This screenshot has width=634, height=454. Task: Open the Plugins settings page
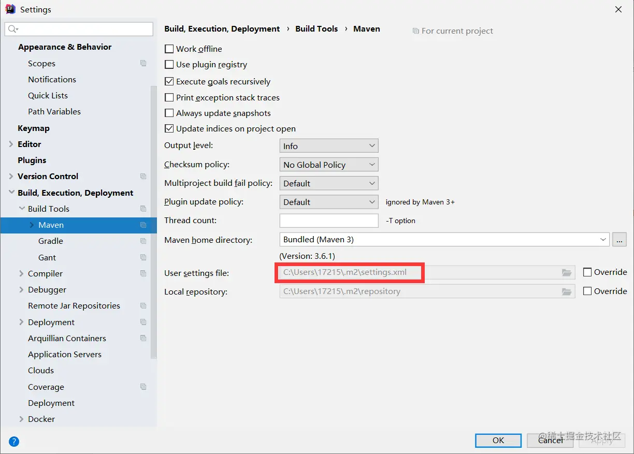(x=32, y=160)
